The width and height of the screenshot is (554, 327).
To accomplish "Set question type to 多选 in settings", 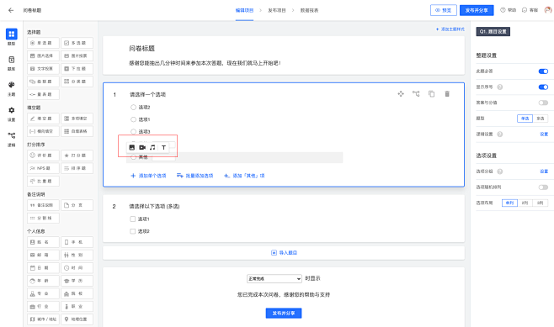I will (x=541, y=119).
